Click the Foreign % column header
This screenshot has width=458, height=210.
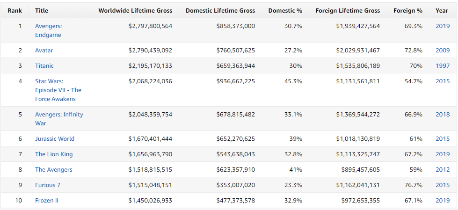coord(408,10)
